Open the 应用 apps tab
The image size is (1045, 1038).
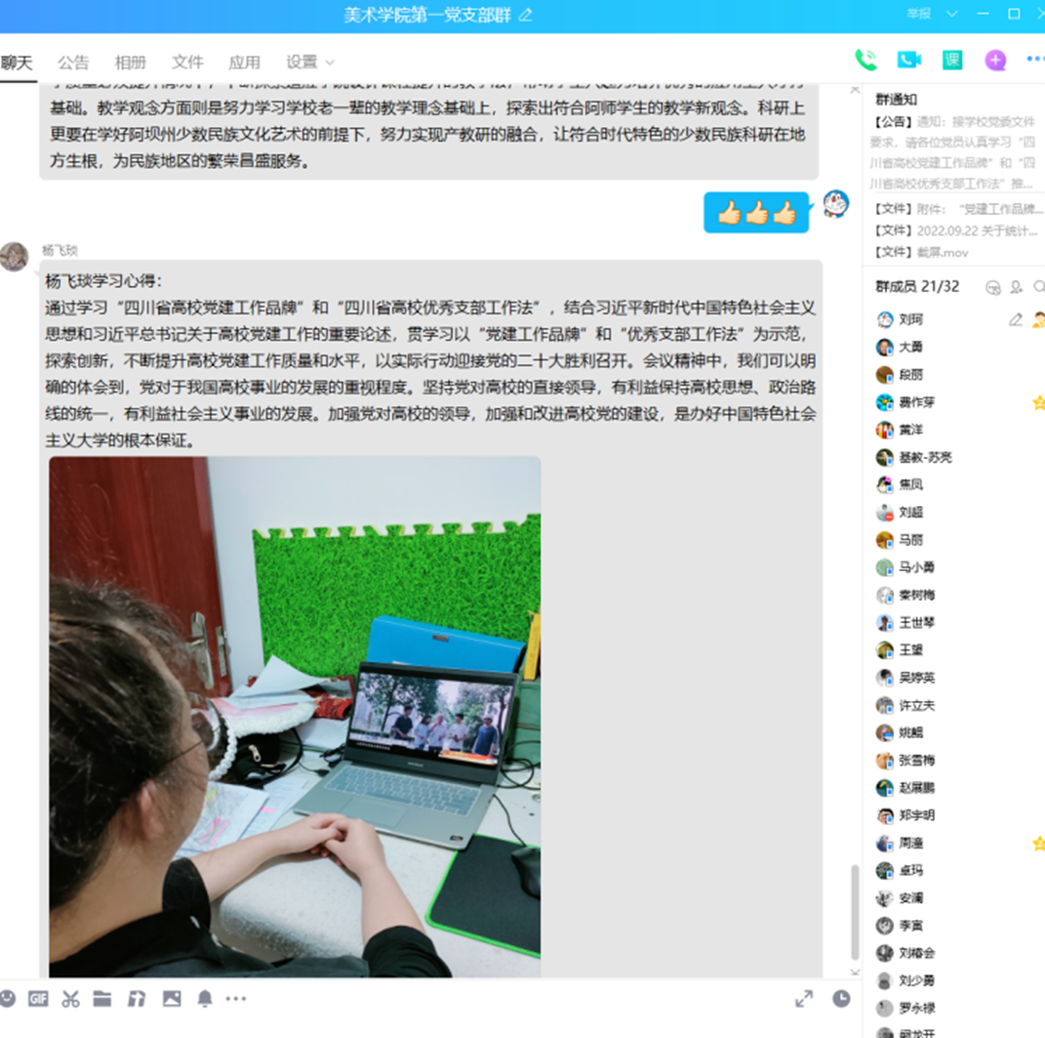pyautogui.click(x=244, y=62)
